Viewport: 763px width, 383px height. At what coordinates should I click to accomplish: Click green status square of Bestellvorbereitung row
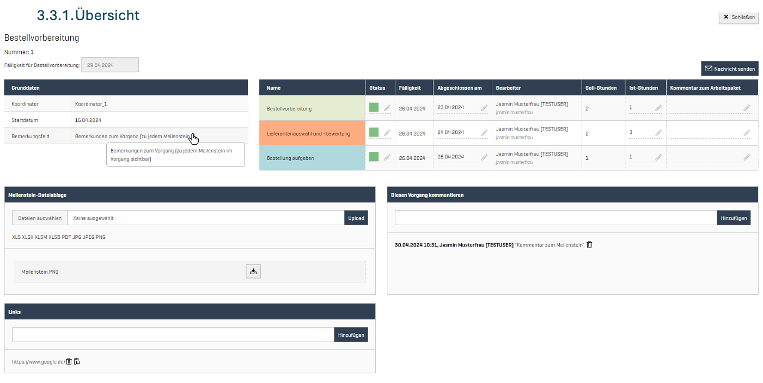[x=374, y=108]
